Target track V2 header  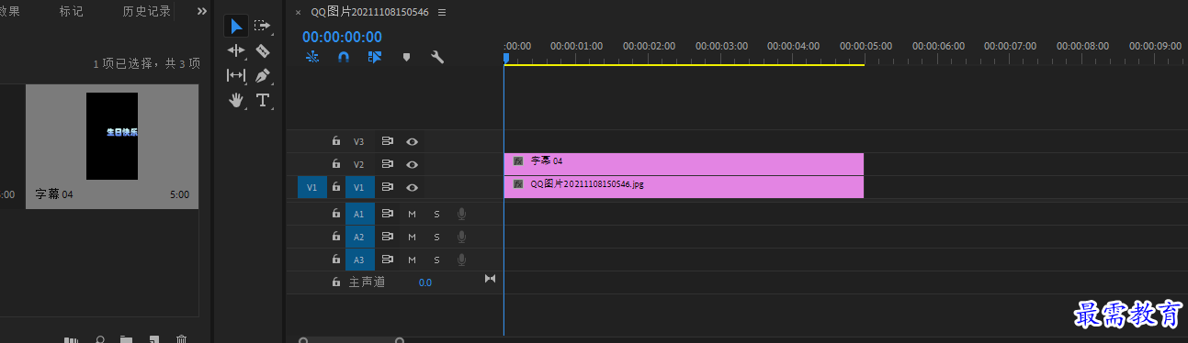pos(359,165)
